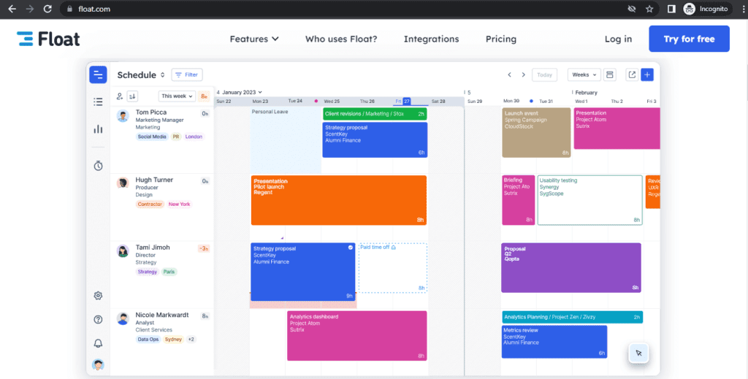Click the pink milestone dot near Tue 24
Viewport: 748px width, 379px height.
[316, 101]
